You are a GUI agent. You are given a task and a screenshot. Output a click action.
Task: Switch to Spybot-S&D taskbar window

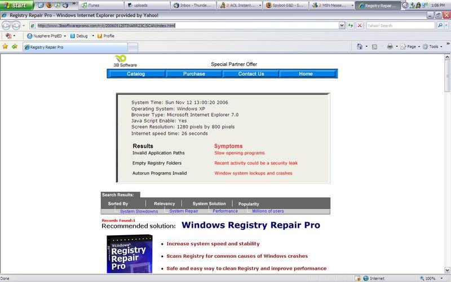285,5
